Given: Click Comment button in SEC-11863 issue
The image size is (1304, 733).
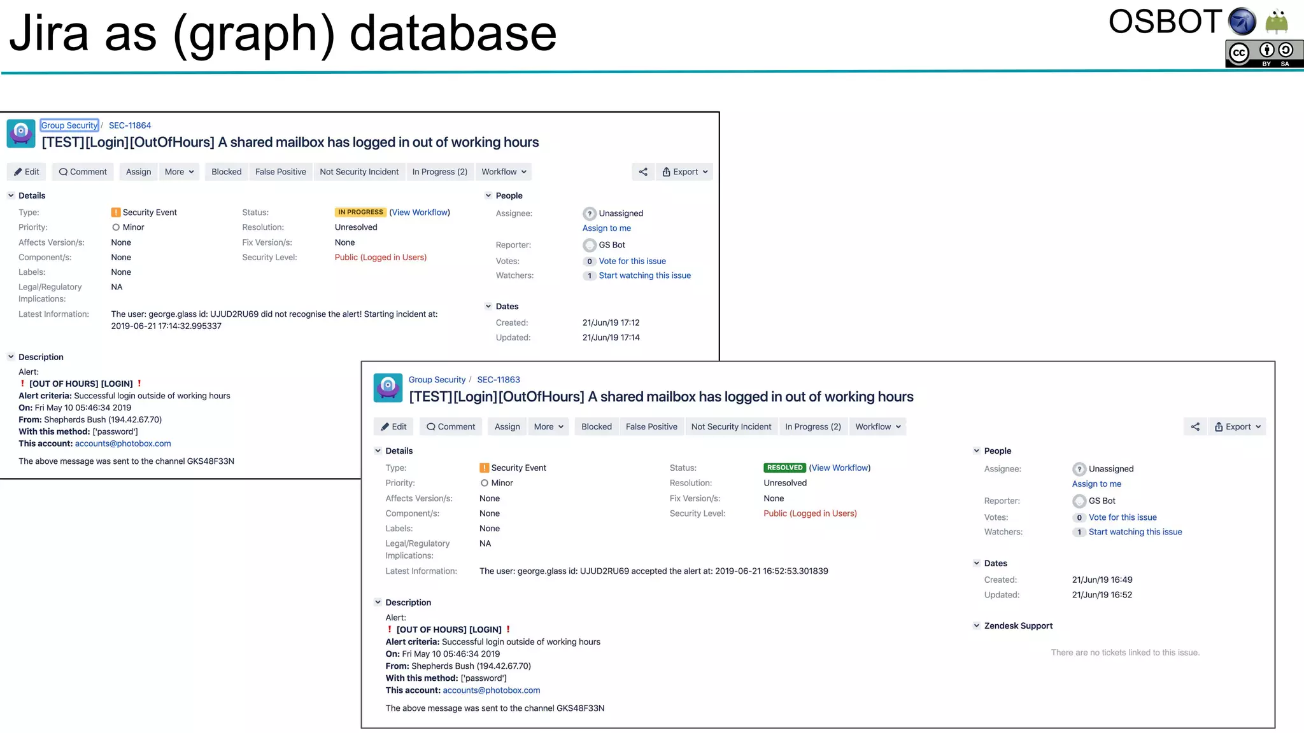Looking at the screenshot, I should pyautogui.click(x=451, y=427).
